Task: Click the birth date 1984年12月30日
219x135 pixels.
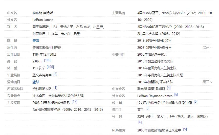Action: (44, 54)
